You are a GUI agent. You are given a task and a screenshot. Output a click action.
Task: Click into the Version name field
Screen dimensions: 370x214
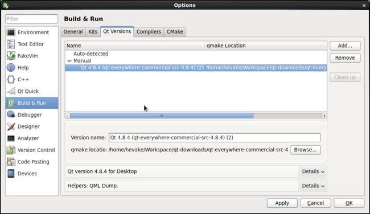215,138
